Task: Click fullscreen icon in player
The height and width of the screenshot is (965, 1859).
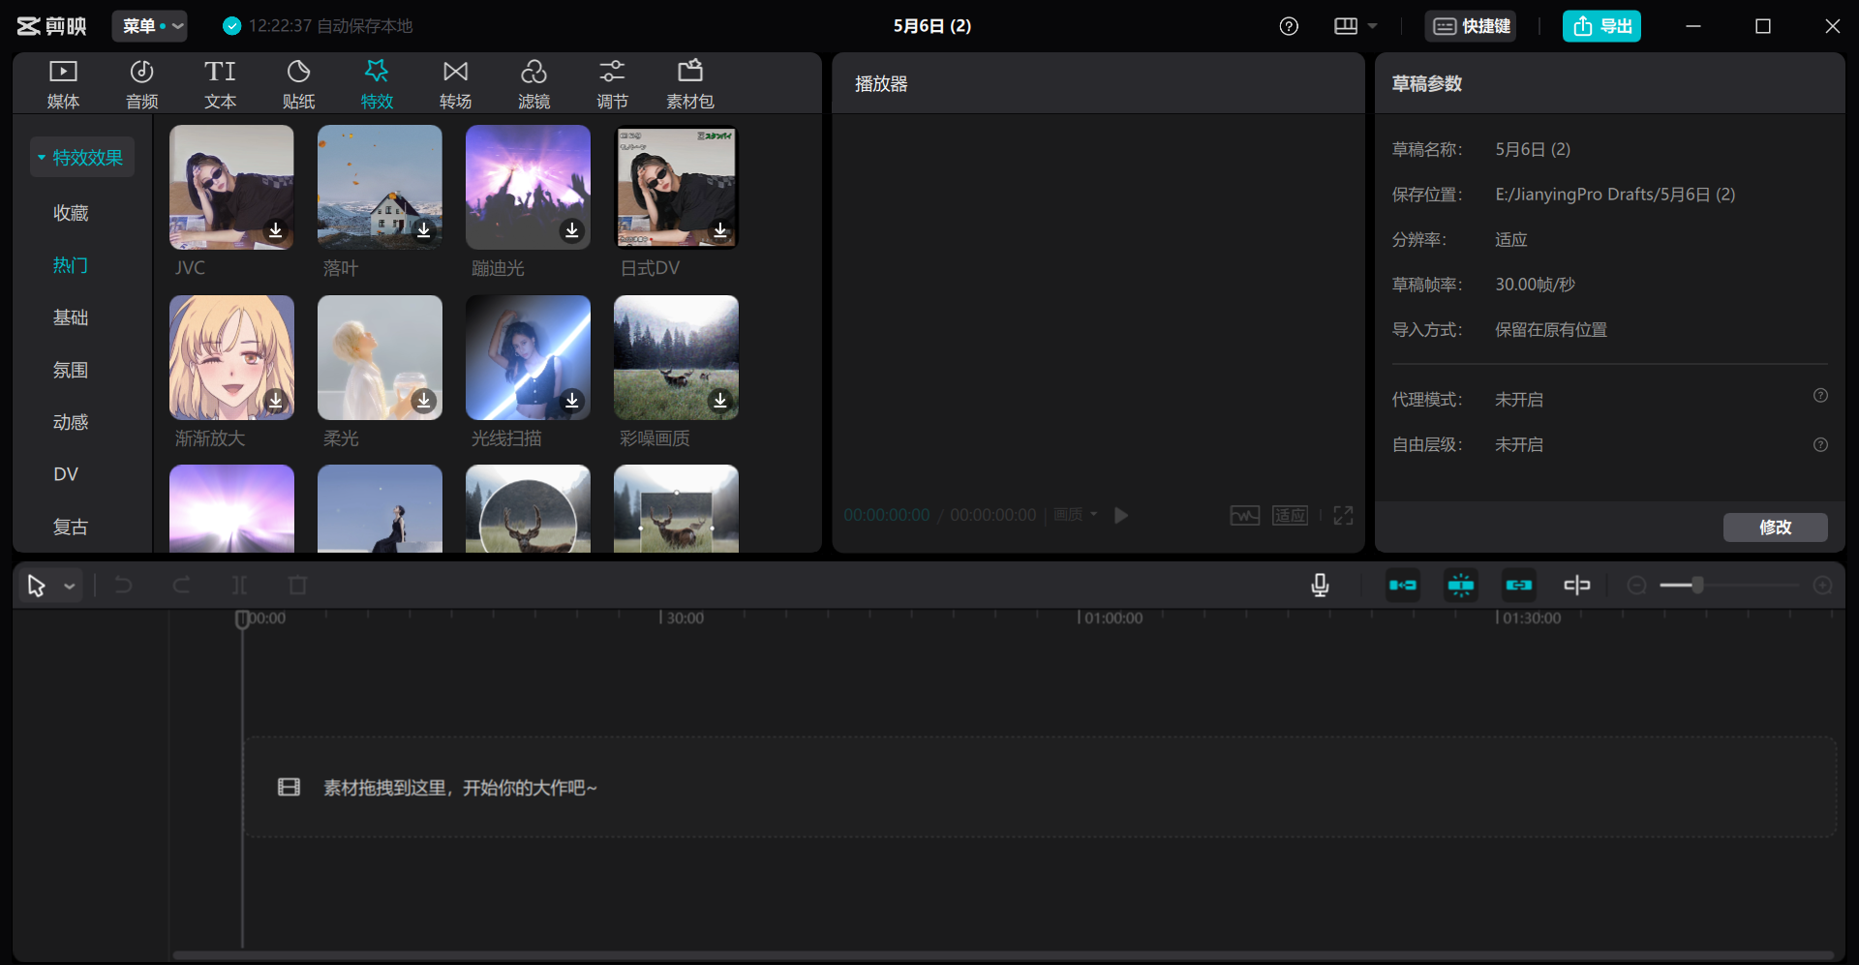Action: point(1343,515)
